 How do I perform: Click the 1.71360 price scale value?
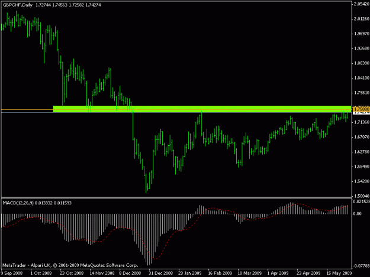(x=362, y=122)
